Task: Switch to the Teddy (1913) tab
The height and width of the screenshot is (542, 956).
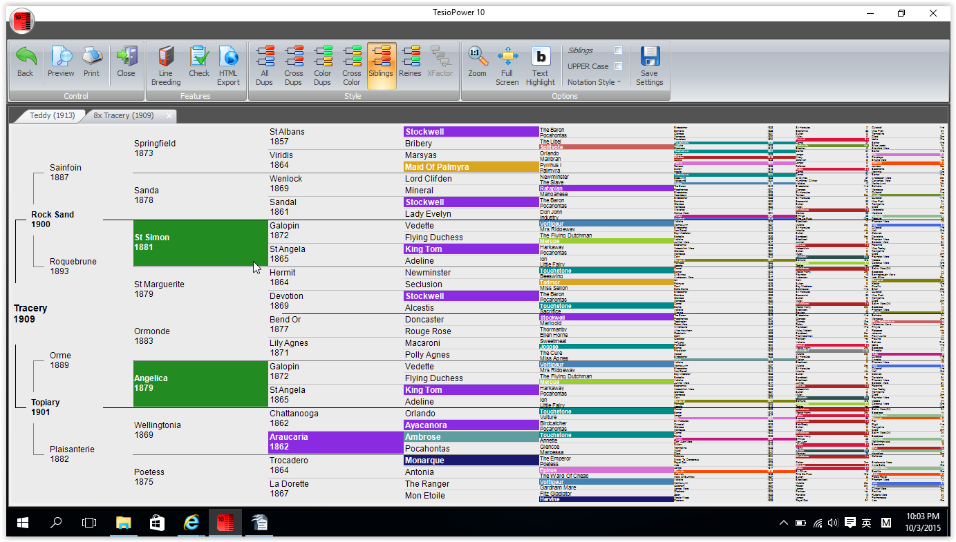Action: tap(53, 115)
